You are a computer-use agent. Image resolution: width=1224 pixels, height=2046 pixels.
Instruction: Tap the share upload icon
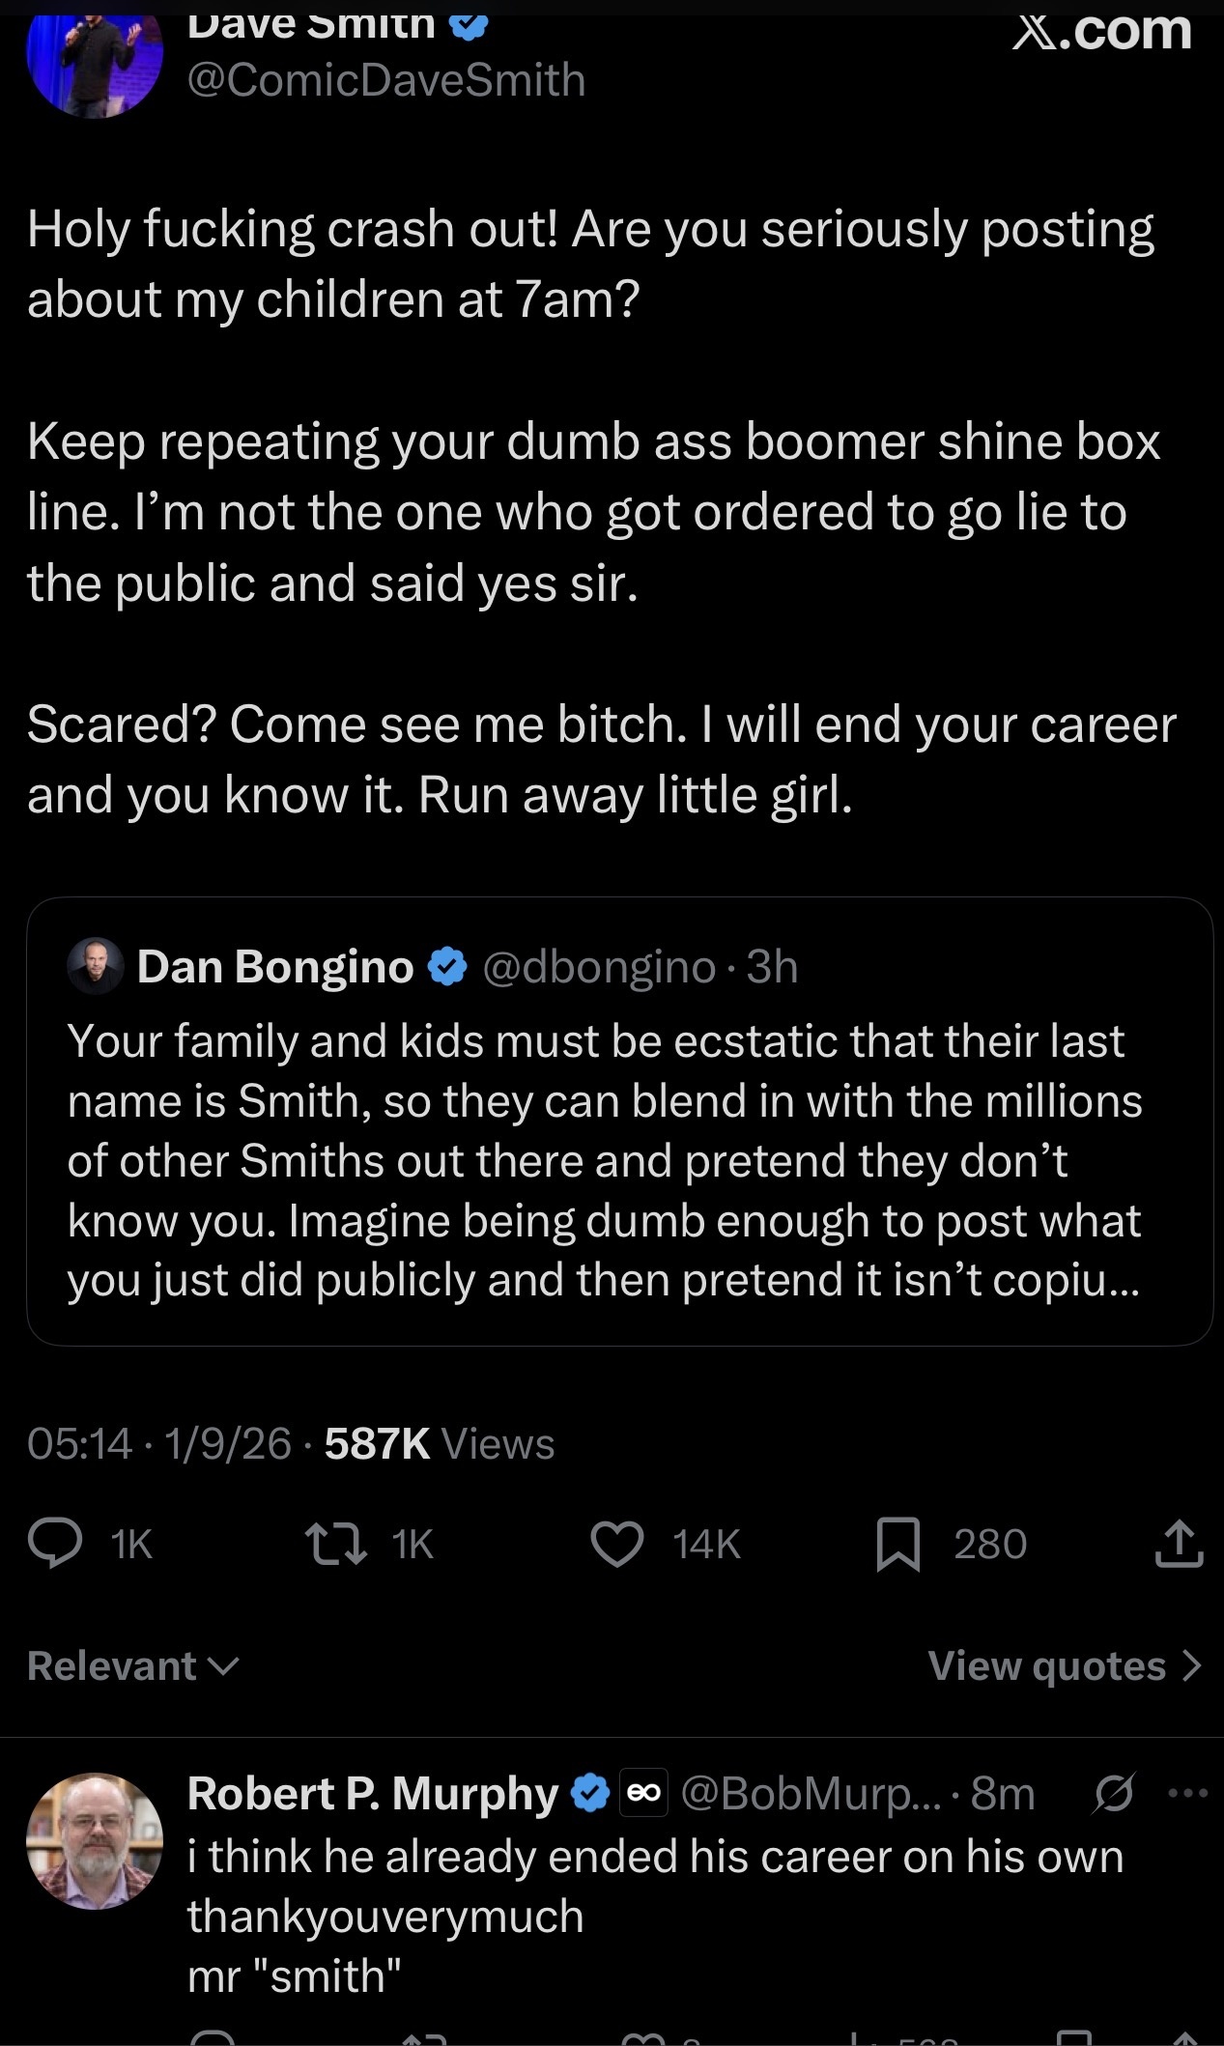tap(1179, 1543)
